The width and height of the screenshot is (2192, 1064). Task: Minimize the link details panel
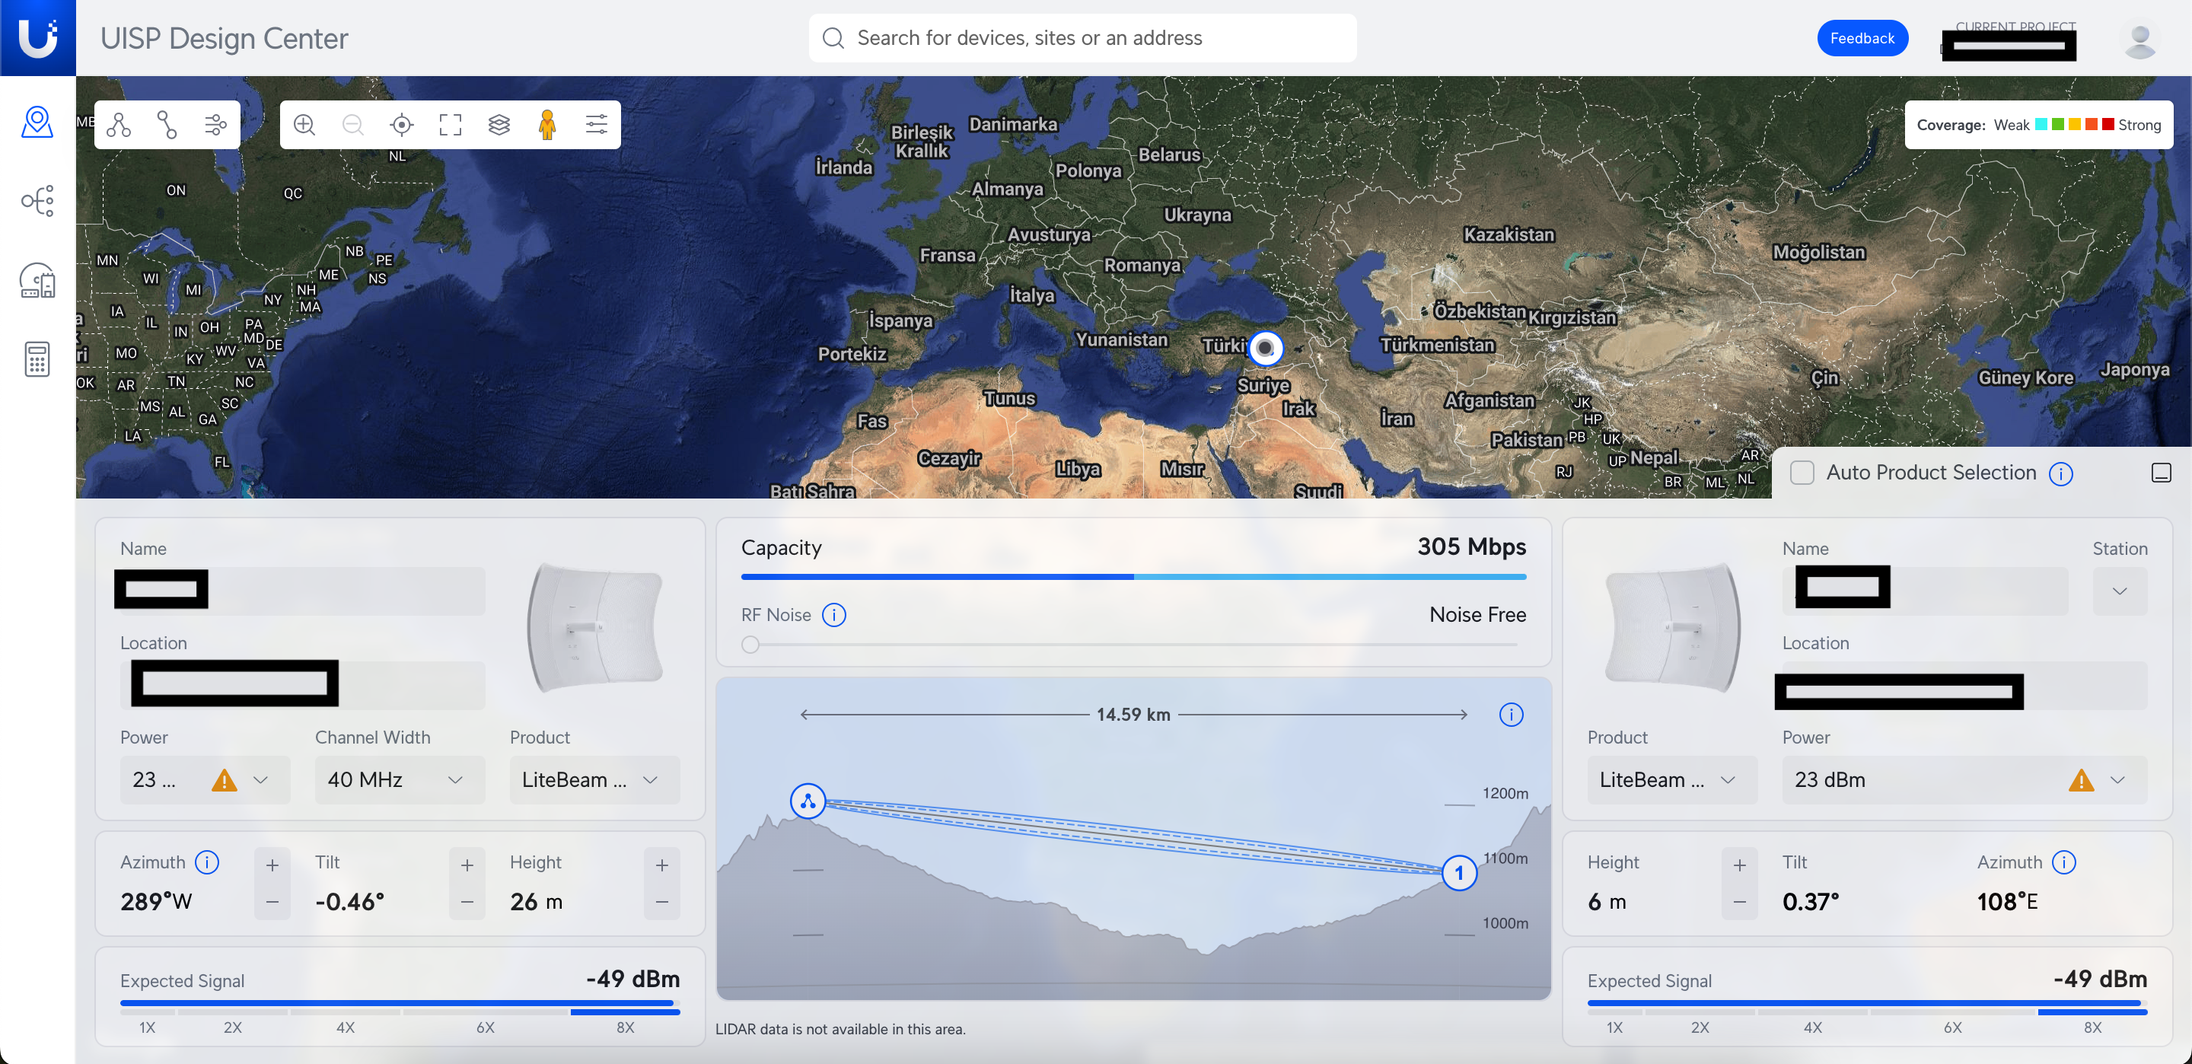[x=2162, y=473]
